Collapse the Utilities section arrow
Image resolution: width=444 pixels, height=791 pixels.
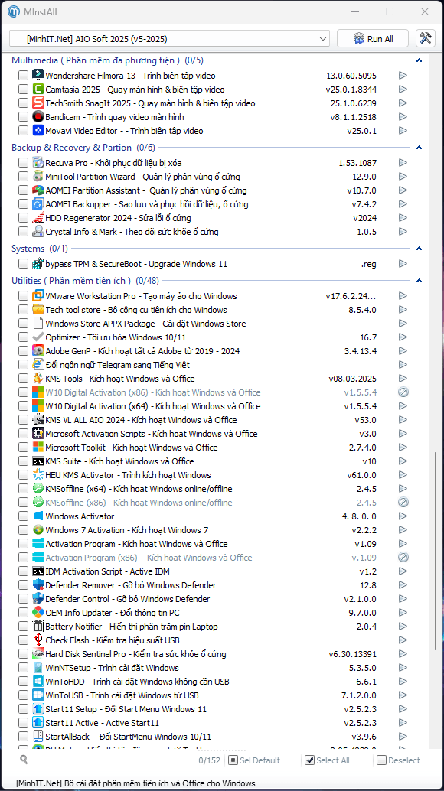pos(419,281)
